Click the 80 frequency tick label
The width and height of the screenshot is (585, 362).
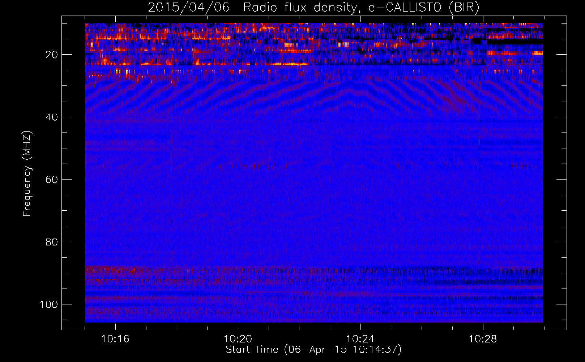tap(52, 242)
